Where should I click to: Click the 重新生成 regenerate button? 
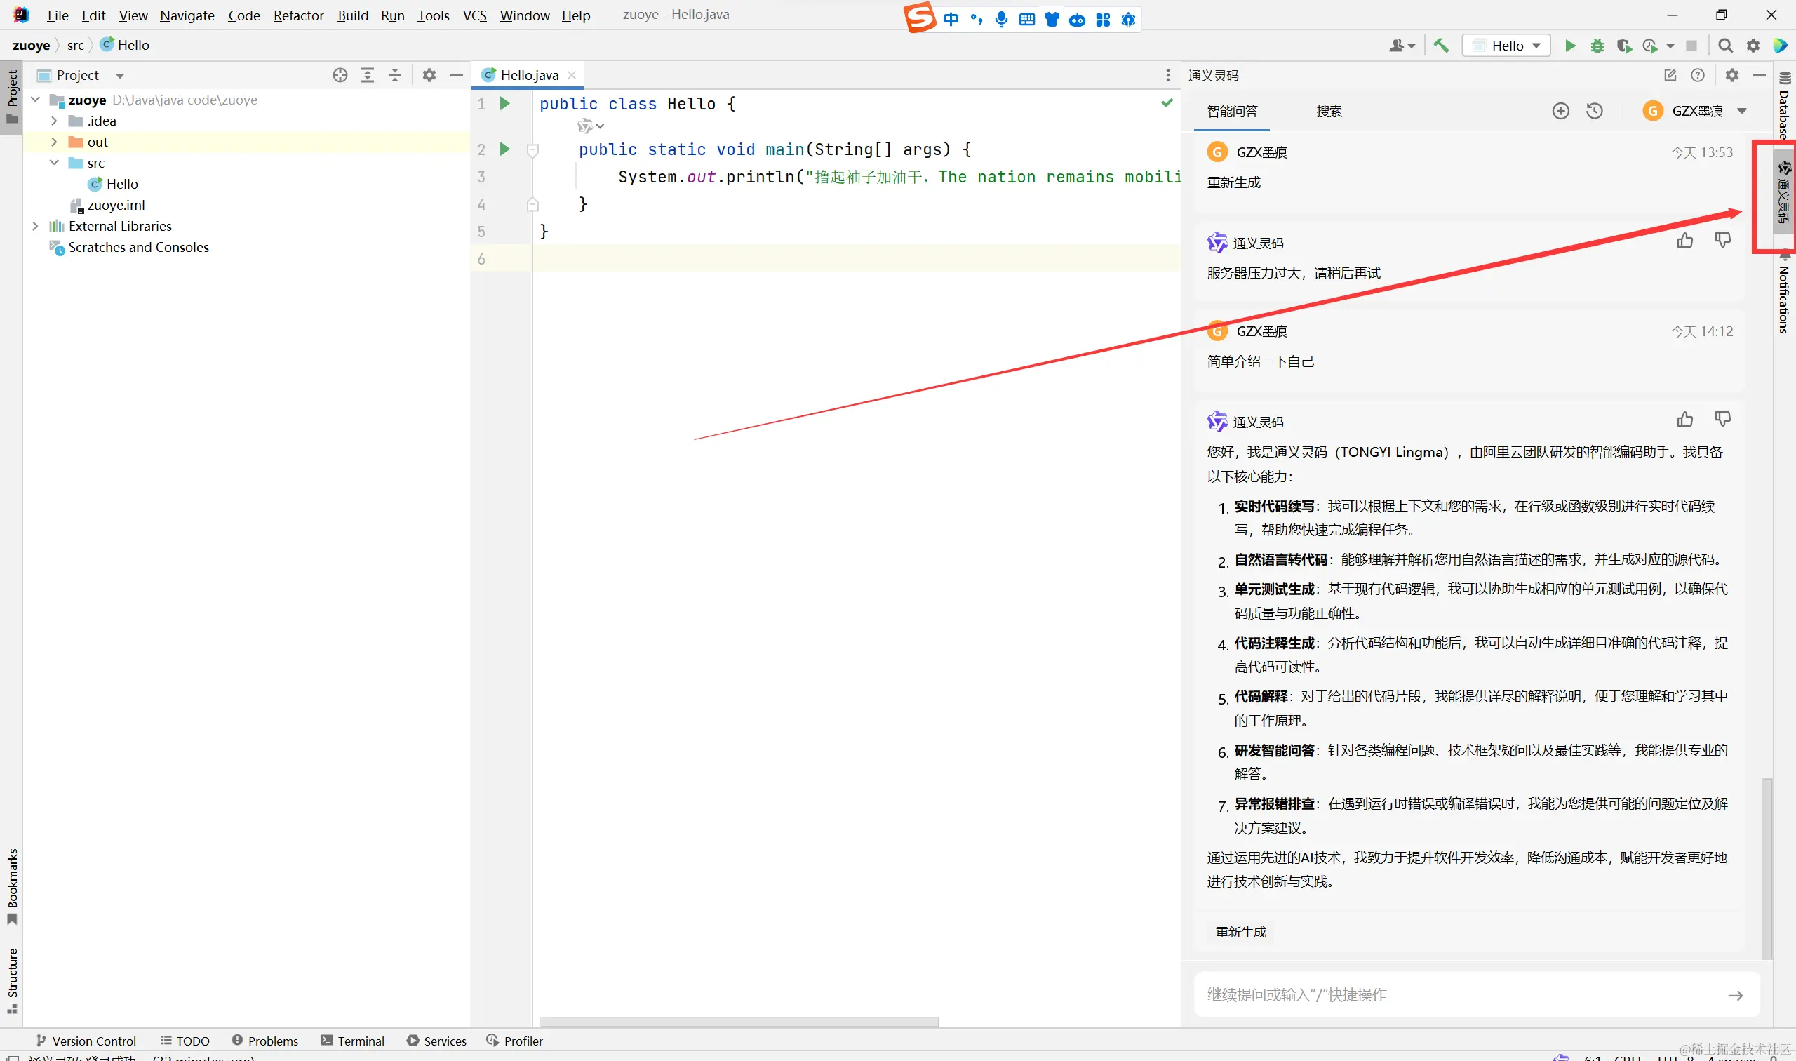[x=1240, y=933]
